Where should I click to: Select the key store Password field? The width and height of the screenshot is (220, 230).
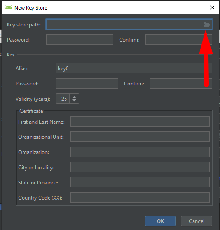[x=80, y=39]
